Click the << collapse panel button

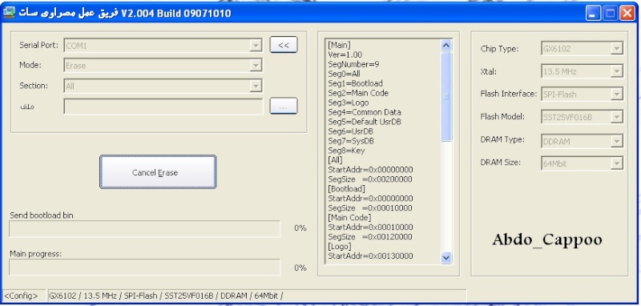coord(284,45)
